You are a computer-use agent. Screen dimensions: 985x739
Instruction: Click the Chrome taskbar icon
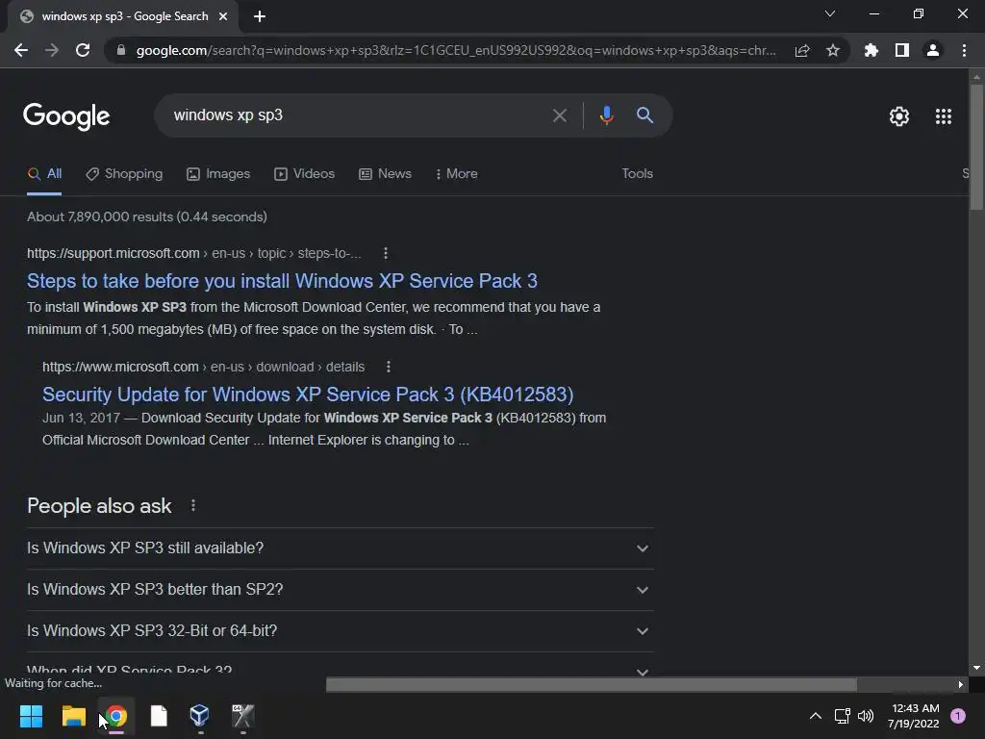pyautogui.click(x=116, y=715)
